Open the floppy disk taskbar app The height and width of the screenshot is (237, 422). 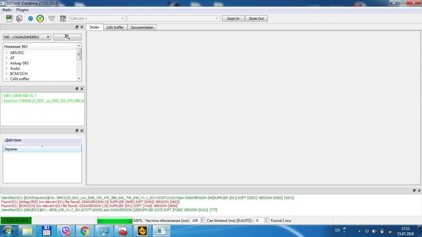pyautogui.click(x=46, y=231)
